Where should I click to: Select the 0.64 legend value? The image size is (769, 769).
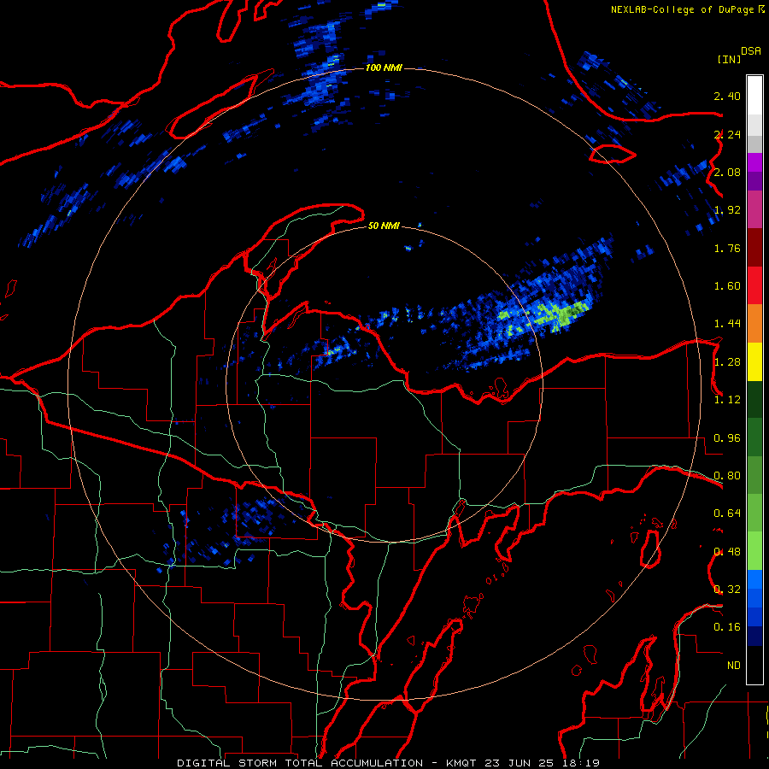(x=727, y=514)
